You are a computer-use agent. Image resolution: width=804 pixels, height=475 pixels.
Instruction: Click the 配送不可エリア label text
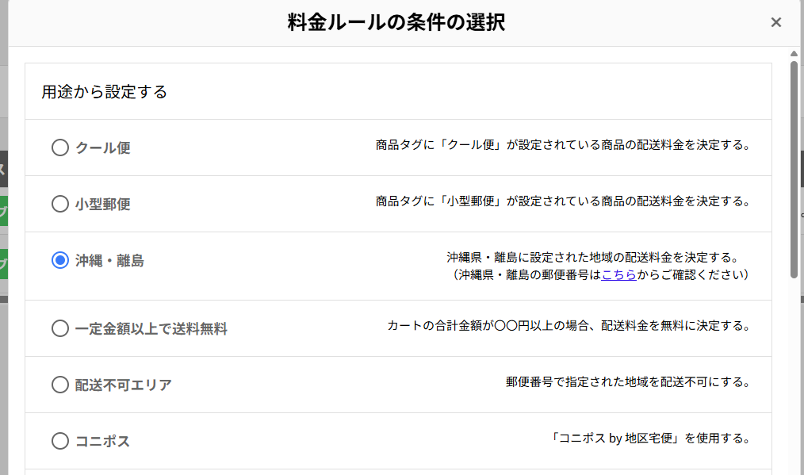124,385
